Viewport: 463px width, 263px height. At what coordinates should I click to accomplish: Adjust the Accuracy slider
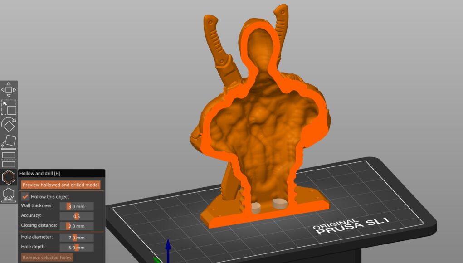(77, 216)
